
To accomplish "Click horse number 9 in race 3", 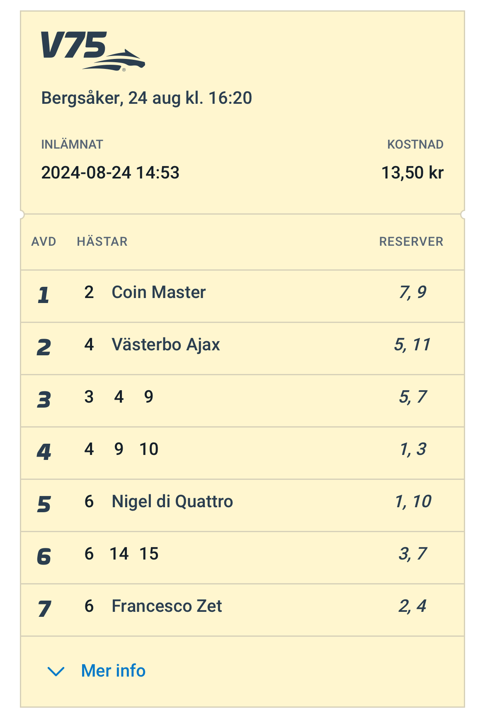I will click(149, 397).
